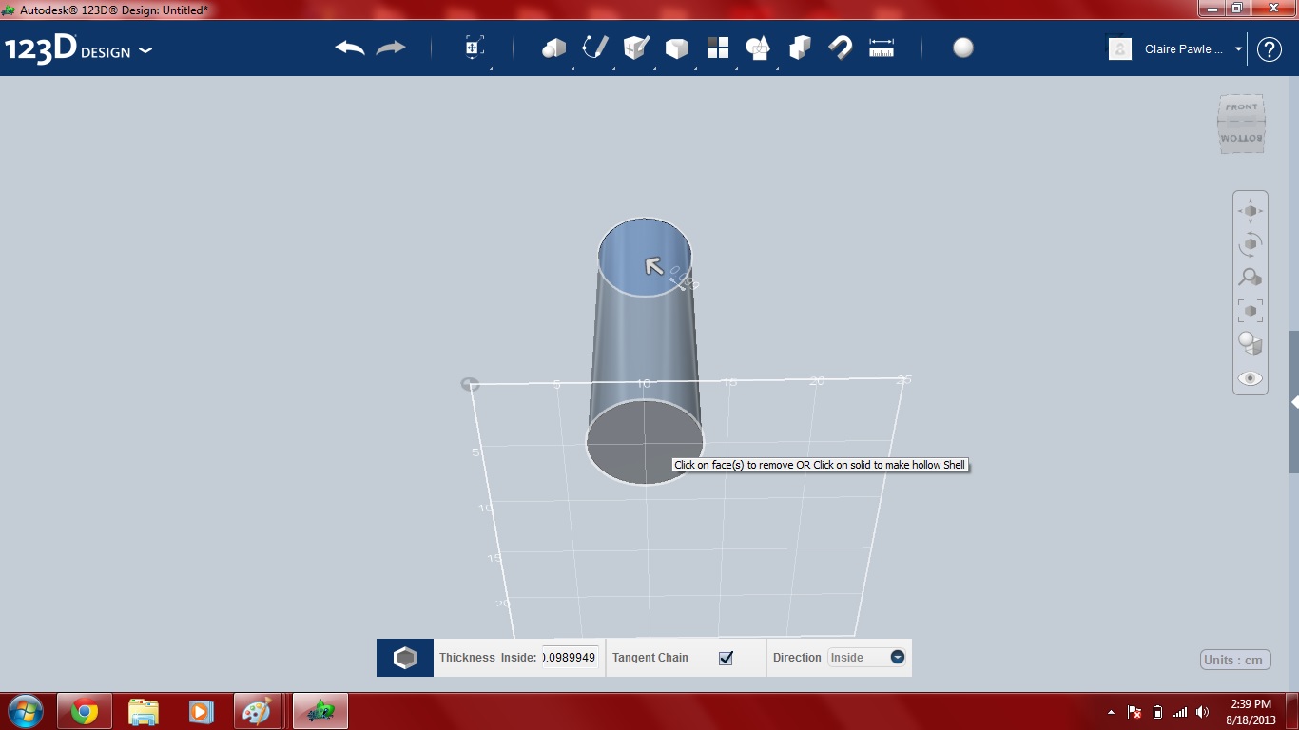
Task: Expand the Claire Pawle account dropdown
Action: [1238, 49]
